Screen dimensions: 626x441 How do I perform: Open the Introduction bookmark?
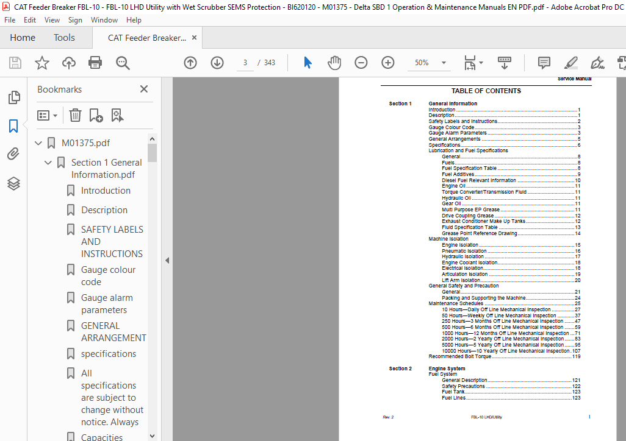coord(106,191)
